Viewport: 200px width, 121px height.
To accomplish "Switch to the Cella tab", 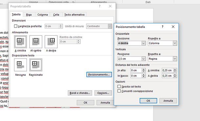I will [x=56, y=15].
